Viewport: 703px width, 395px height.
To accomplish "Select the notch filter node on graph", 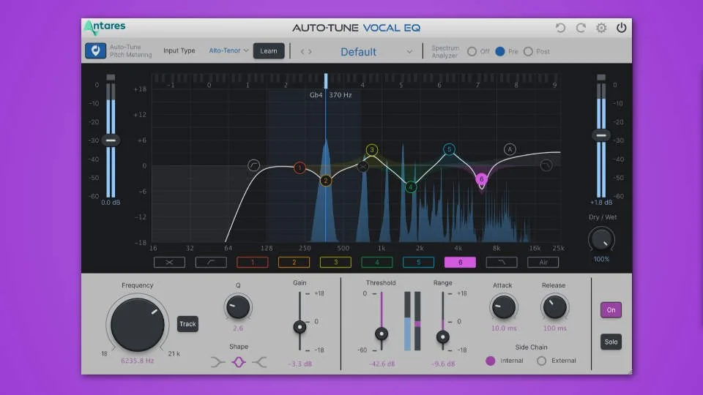I will [362, 167].
